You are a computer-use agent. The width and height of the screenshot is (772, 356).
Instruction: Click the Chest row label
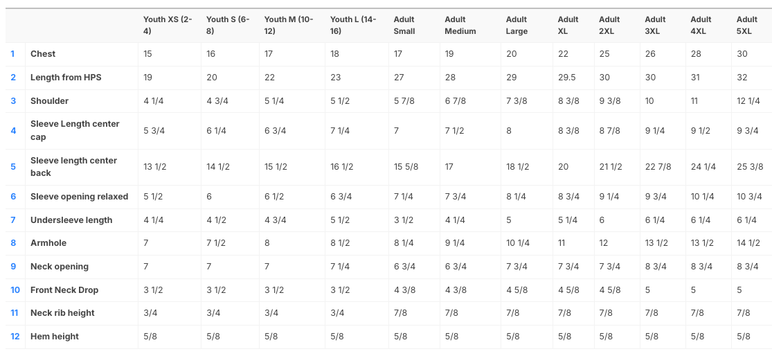click(x=43, y=54)
